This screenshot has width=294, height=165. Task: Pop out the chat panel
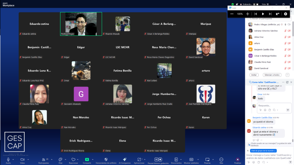[287, 82]
